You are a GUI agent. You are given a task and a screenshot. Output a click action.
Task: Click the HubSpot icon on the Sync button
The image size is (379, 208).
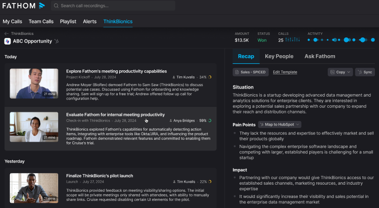[360, 72]
